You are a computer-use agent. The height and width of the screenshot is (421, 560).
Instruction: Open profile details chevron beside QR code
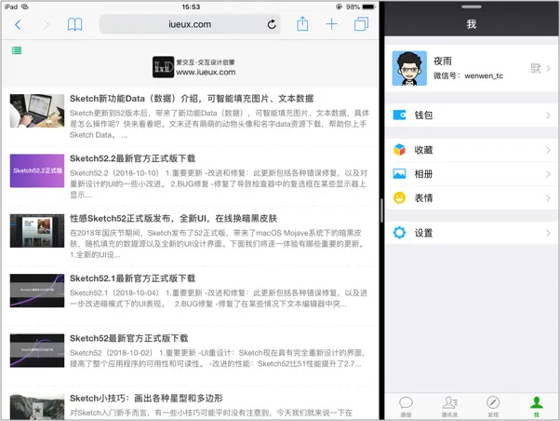(549, 68)
